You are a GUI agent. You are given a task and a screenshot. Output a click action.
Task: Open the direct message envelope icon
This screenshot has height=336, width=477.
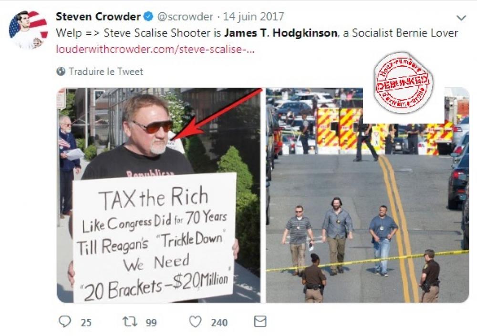(x=260, y=321)
